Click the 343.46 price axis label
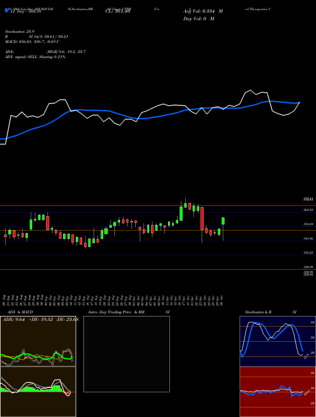This screenshot has height=417, width=316. tap(308, 239)
